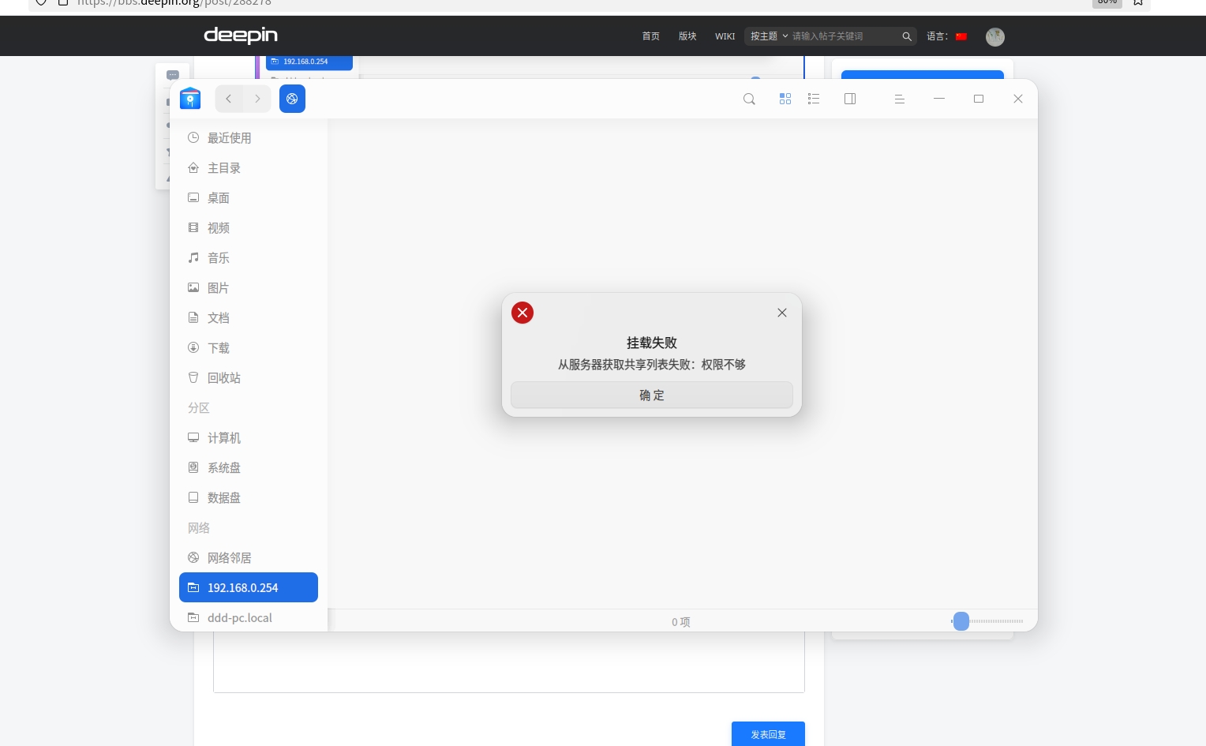The image size is (1206, 746).
Task: Click the red error icon in the dialog
Action: coord(522,313)
